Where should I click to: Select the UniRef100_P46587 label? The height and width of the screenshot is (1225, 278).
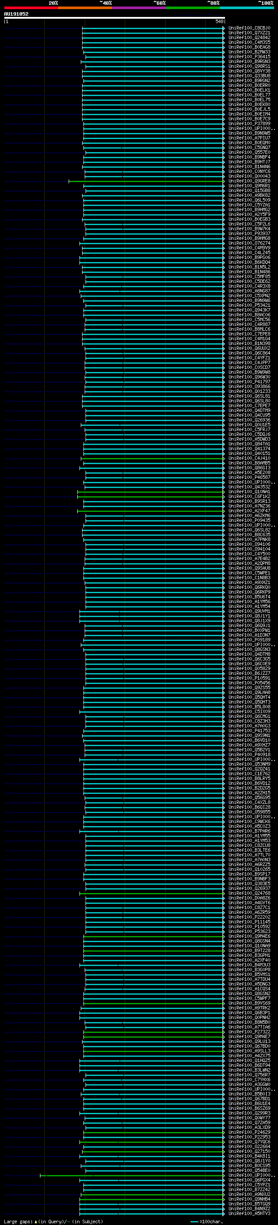(249, 478)
